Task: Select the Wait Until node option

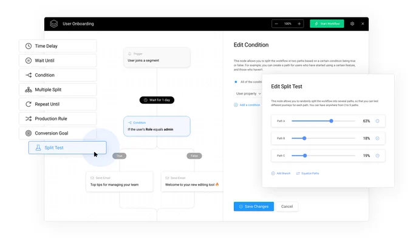Action: point(58,61)
